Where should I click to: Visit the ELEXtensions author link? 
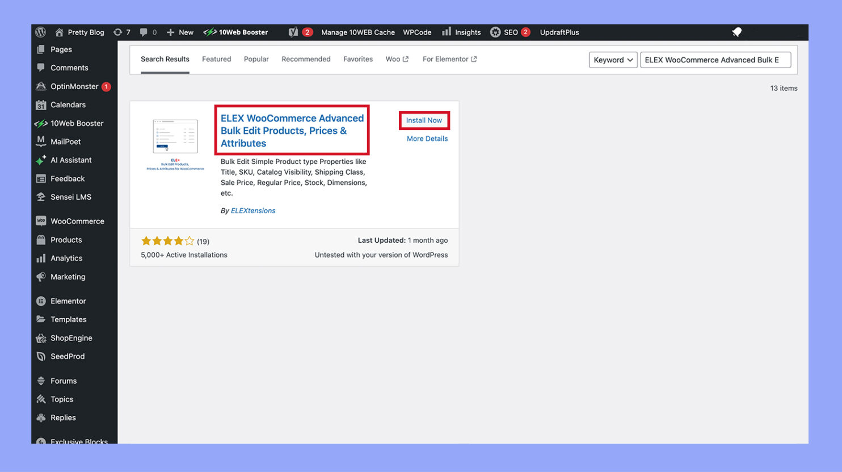click(252, 210)
